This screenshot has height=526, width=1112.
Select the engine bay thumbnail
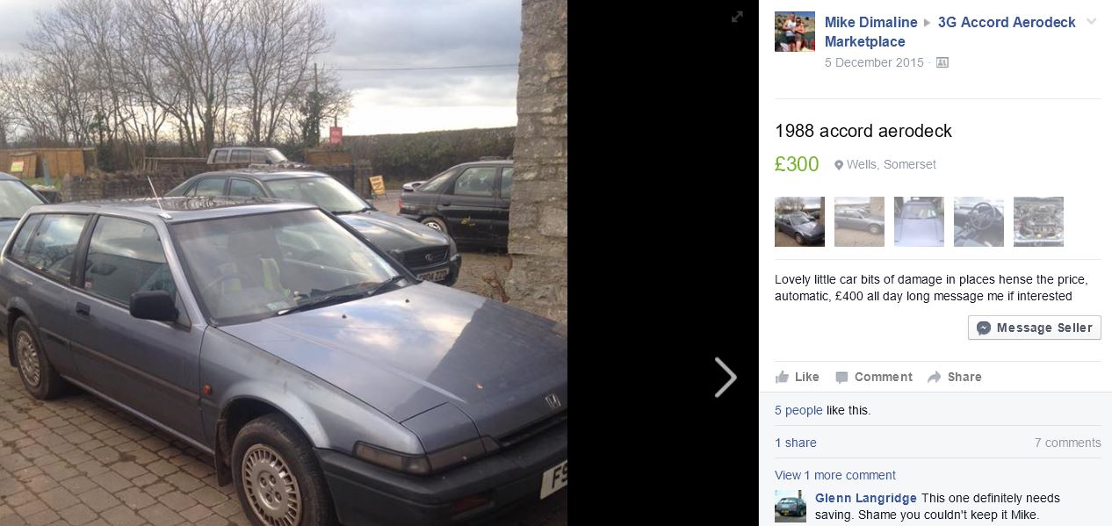[1038, 221]
